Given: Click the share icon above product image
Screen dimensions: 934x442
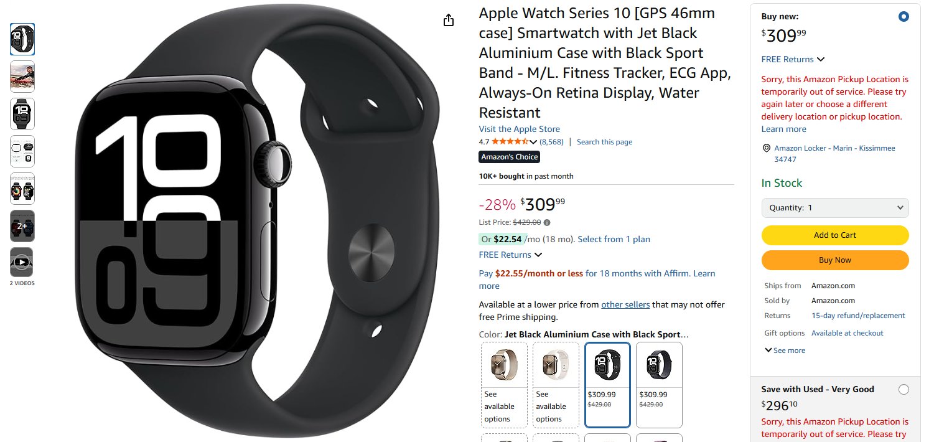Looking at the screenshot, I should point(449,21).
